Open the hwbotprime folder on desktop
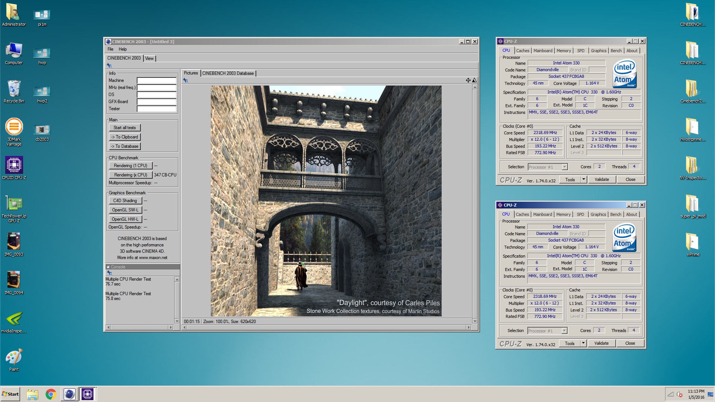 [693, 130]
